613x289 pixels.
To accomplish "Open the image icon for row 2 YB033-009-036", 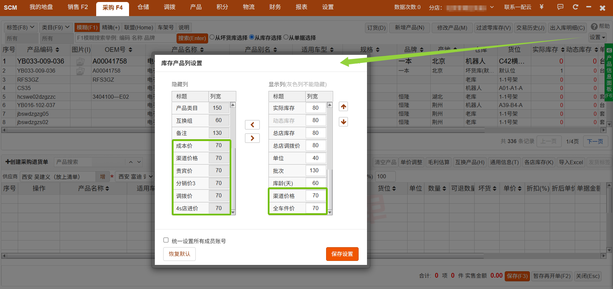I will point(80,71).
